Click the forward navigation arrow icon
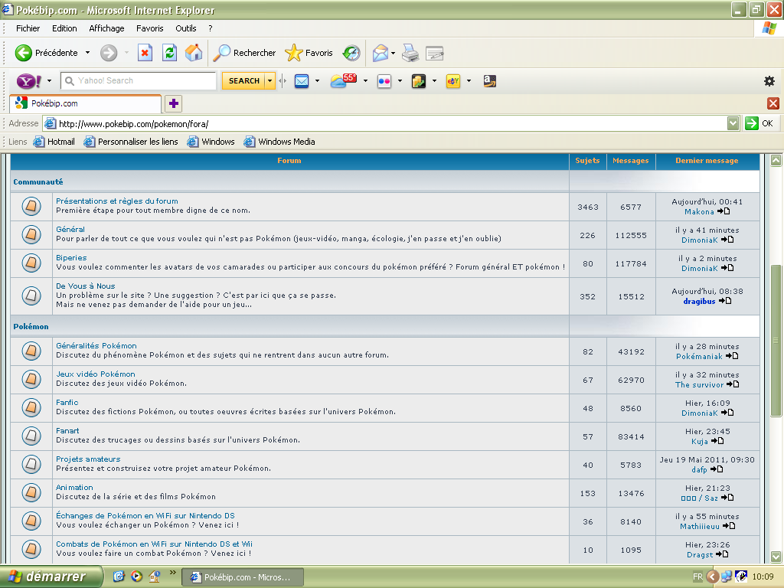 tap(109, 53)
